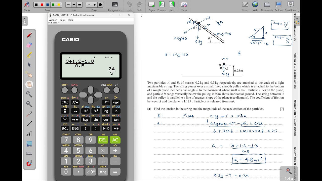Open the emulator Help menu
This screenshot has height=181, width=322.
pos(70,20)
